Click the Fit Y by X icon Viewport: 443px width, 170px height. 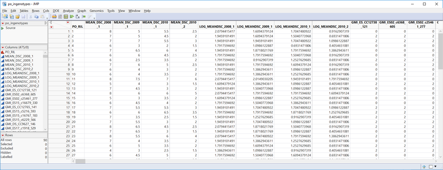(x=78, y=17)
